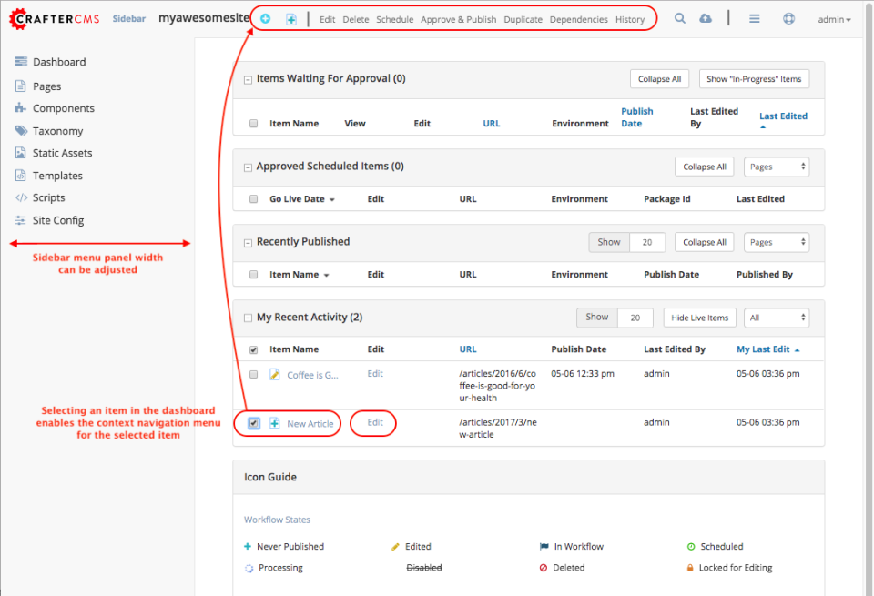Select Taxonomy from the sidebar
This screenshot has width=874, height=596.
(x=53, y=130)
